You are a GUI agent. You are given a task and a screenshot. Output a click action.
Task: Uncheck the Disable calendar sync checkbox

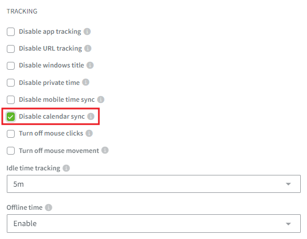11,116
